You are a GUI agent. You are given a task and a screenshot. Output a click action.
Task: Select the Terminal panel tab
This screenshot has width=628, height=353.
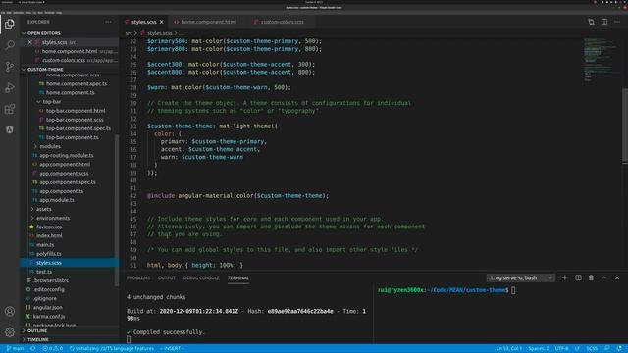point(238,277)
